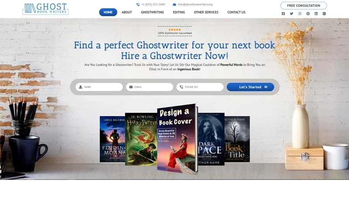Click the envelope icon beside the email address

(174, 4)
